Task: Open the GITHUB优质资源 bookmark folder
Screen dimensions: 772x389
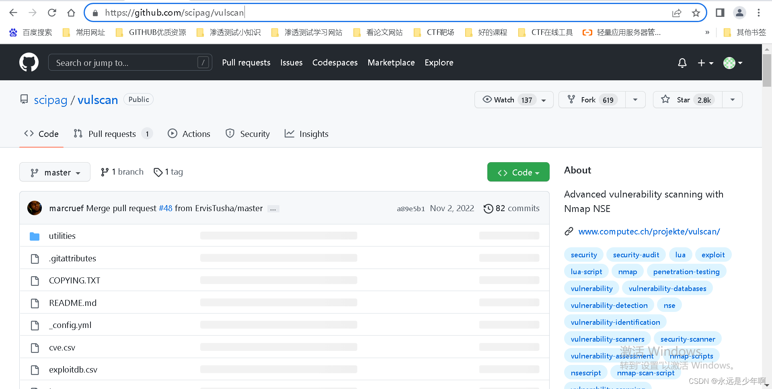Action: [x=151, y=33]
